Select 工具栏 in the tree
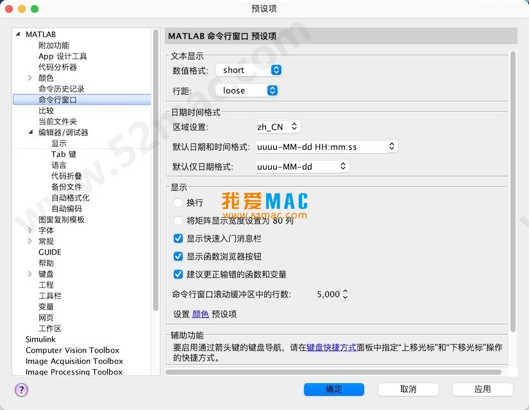529x410 pixels. [x=49, y=296]
